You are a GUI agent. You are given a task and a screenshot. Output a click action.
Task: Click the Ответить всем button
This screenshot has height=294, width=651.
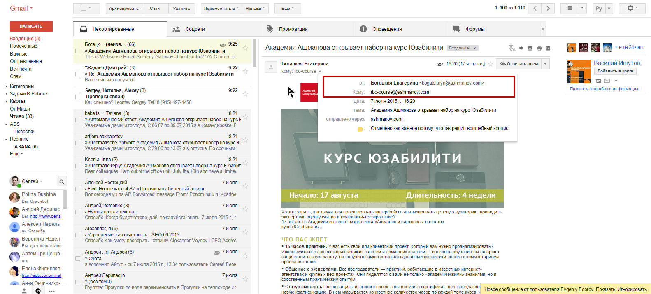[519, 64]
